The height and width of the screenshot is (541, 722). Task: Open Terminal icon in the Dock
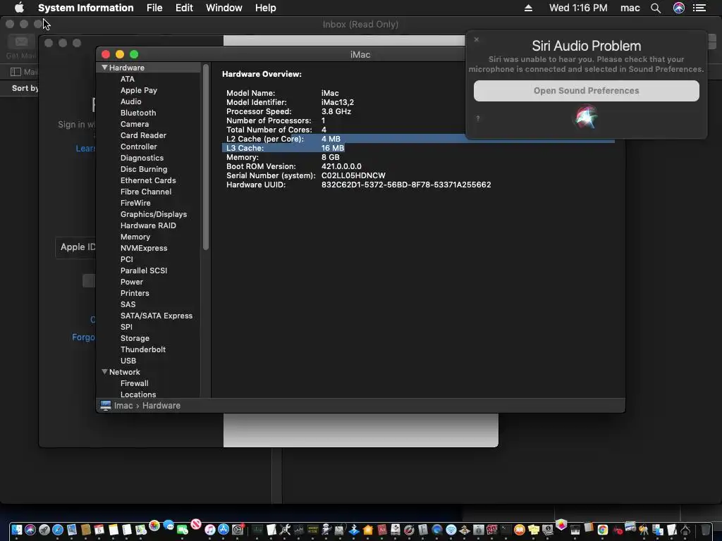[506, 530]
